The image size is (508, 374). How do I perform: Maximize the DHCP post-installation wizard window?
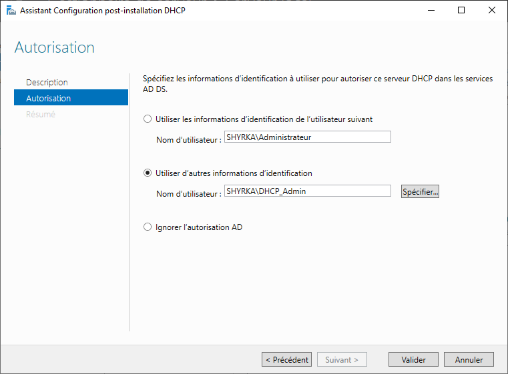tap(461, 11)
